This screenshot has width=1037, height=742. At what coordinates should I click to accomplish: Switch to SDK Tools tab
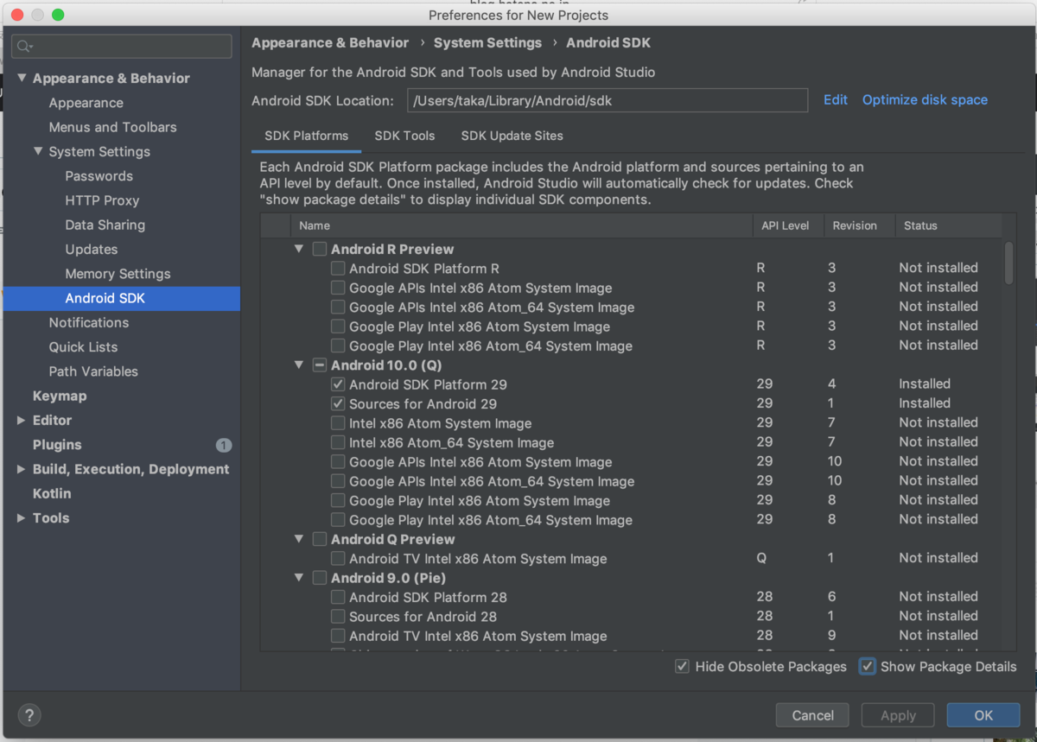404,136
